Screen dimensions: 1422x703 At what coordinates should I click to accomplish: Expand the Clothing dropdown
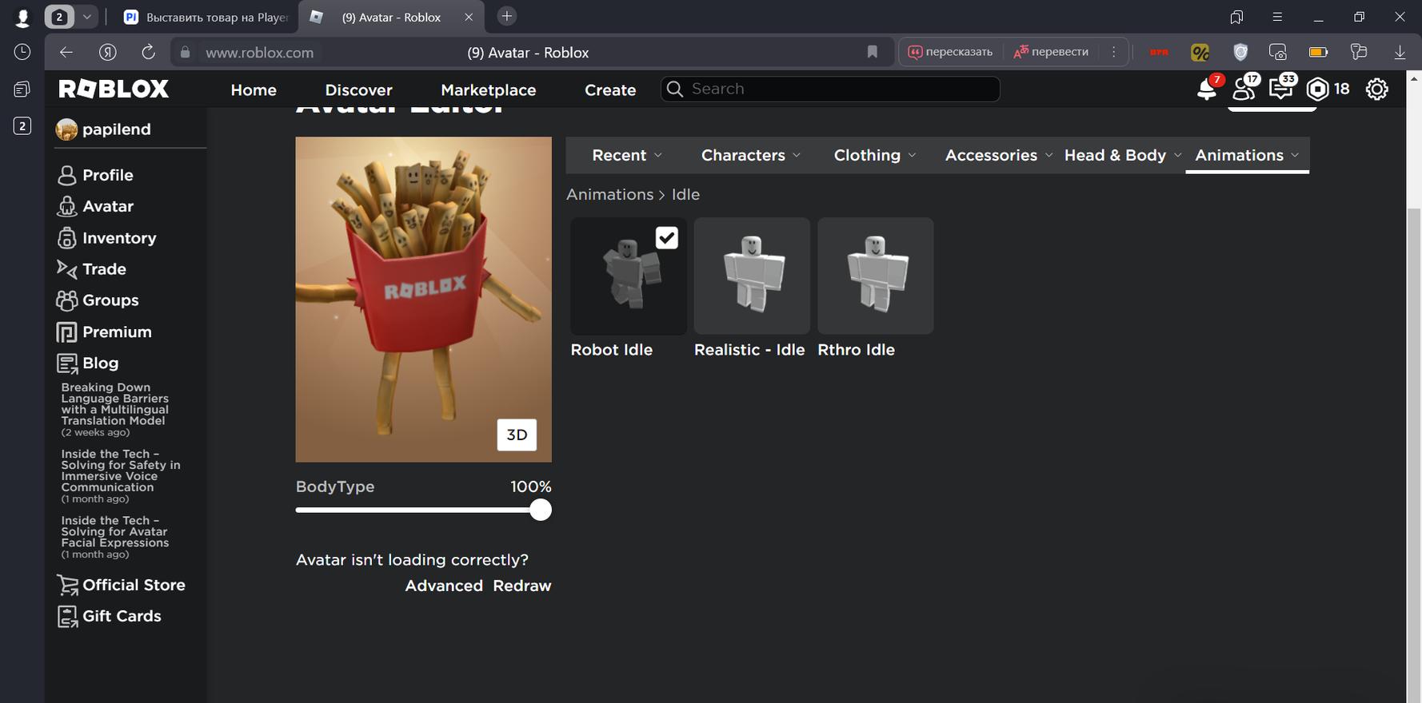[x=874, y=155]
